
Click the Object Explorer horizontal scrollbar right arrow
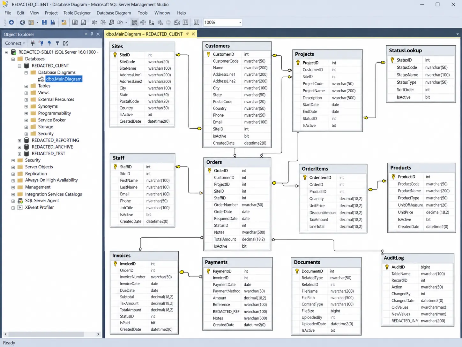point(98,334)
